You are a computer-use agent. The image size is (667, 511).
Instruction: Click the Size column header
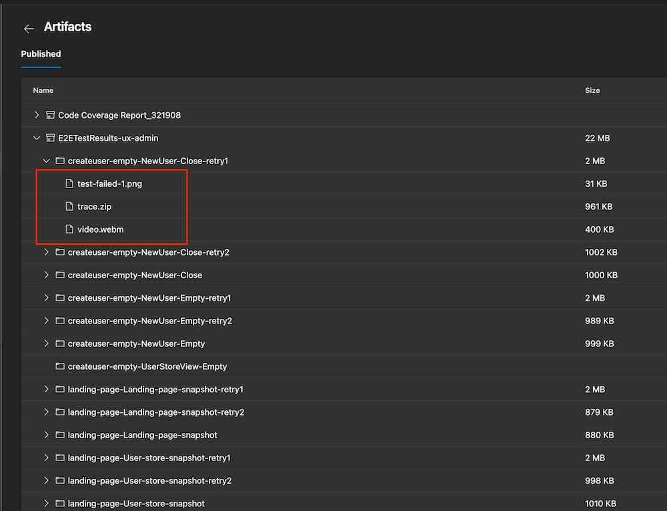(592, 90)
